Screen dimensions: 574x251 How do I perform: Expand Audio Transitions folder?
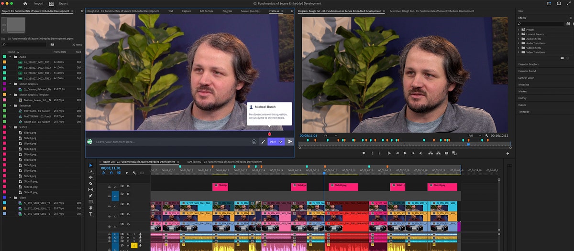(519, 43)
